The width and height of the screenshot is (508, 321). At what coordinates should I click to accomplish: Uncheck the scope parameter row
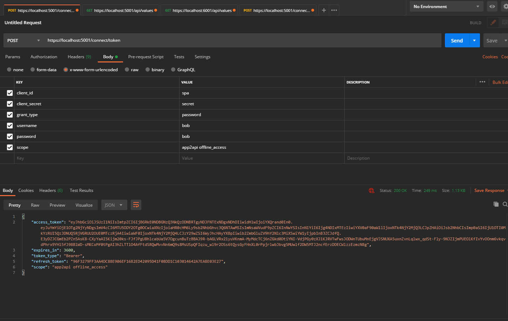(x=9, y=147)
